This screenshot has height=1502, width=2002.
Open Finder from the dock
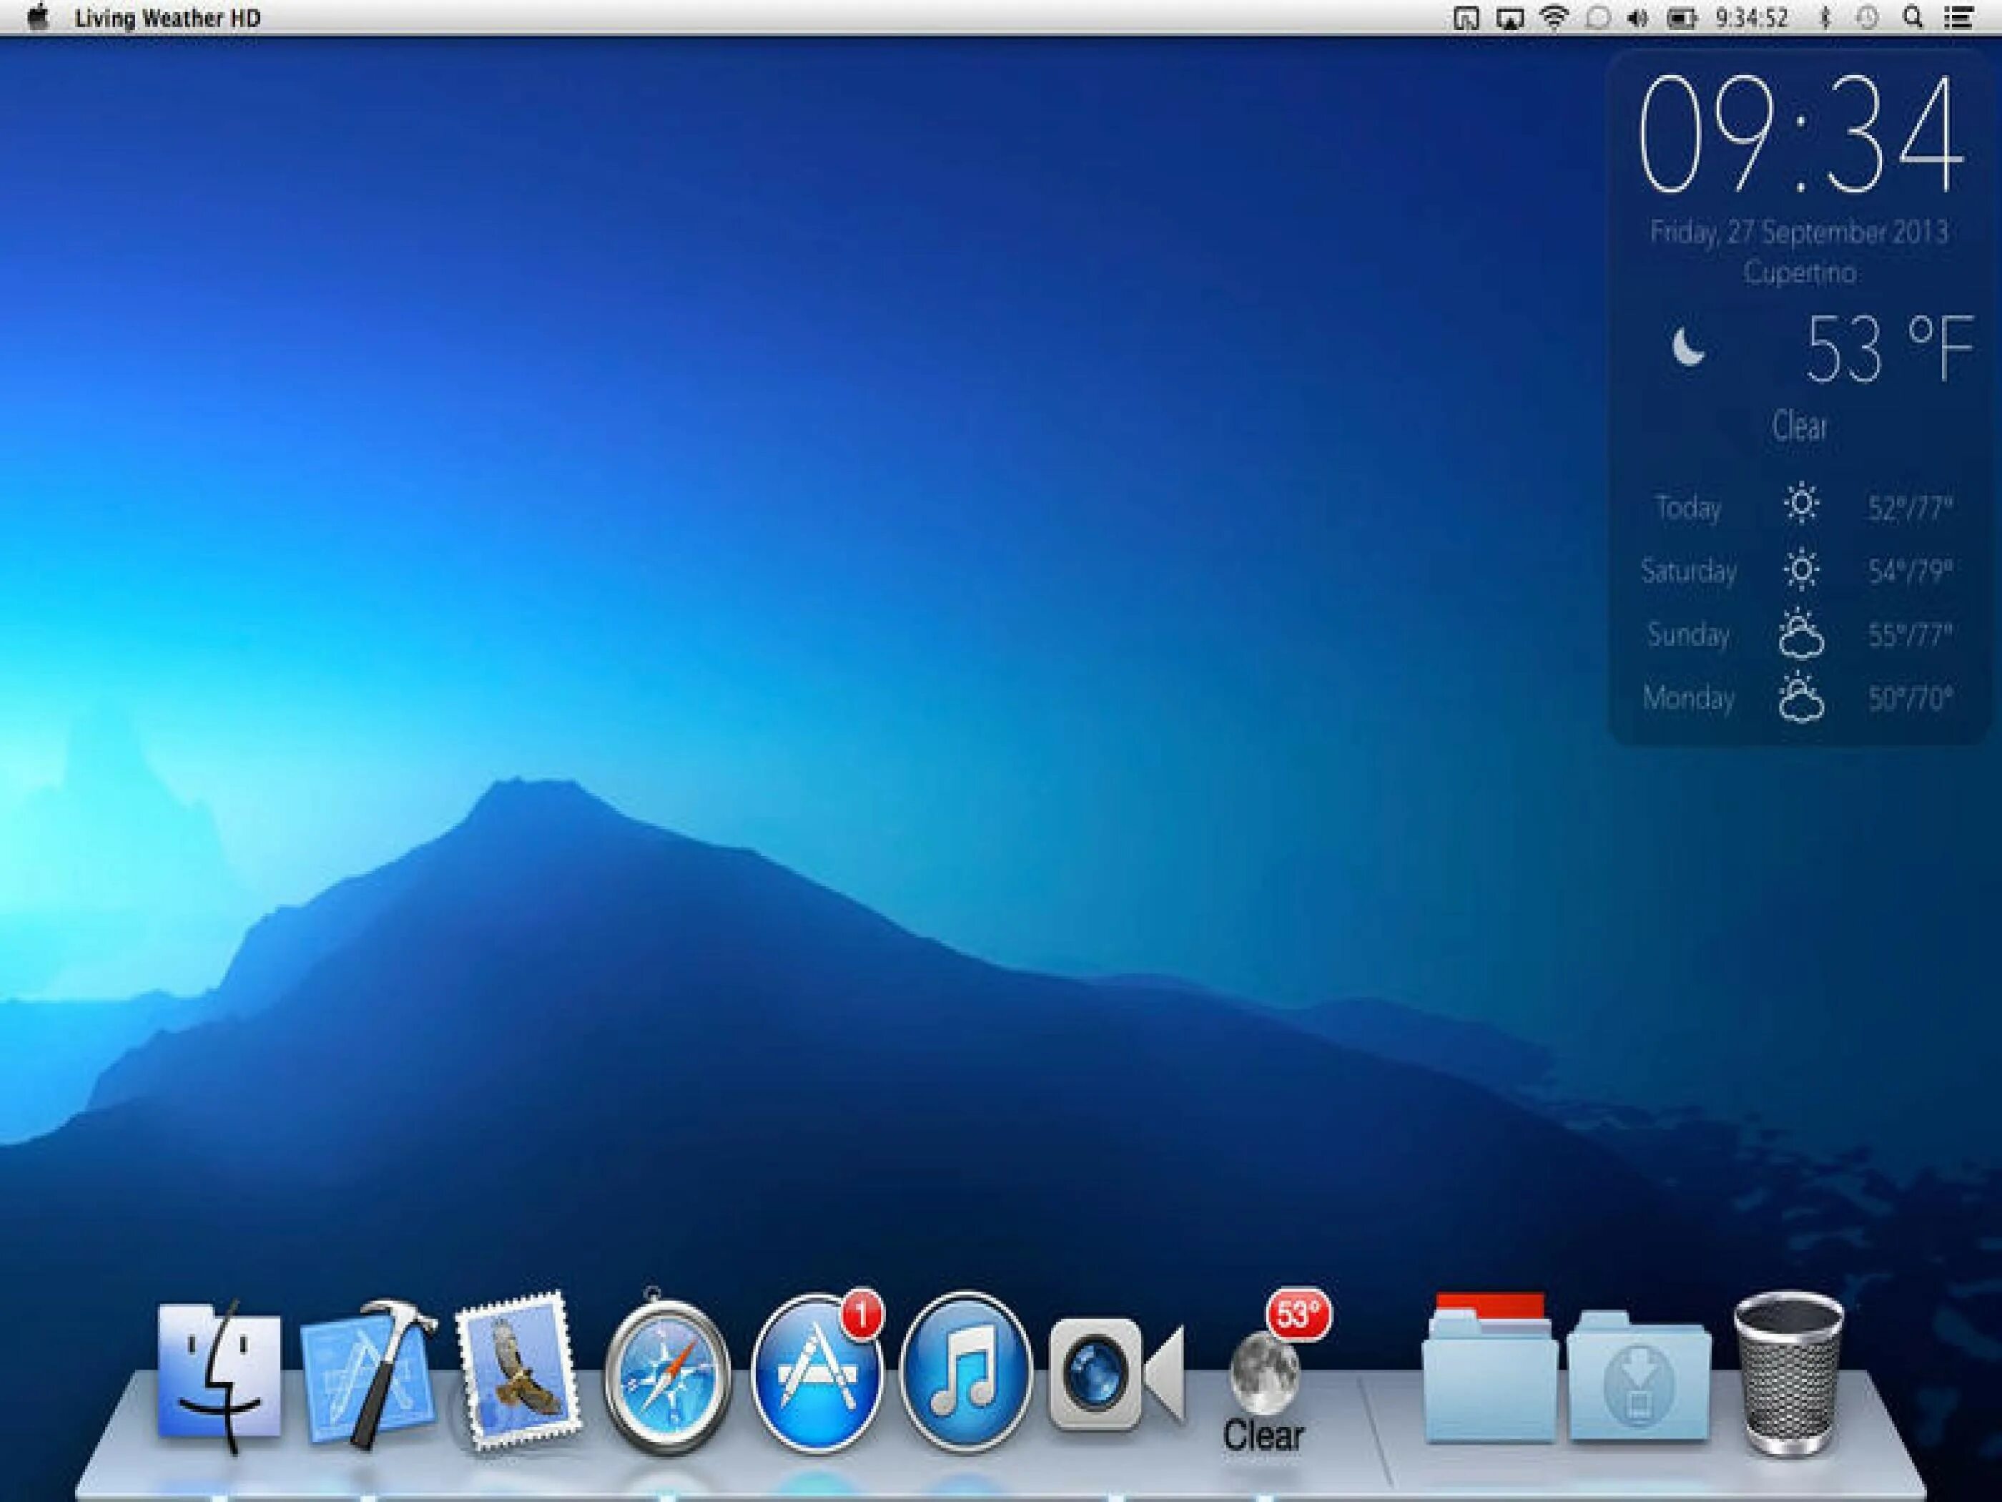(219, 1375)
